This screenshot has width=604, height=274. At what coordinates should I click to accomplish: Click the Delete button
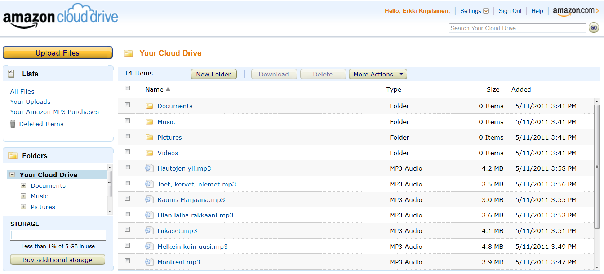point(323,74)
